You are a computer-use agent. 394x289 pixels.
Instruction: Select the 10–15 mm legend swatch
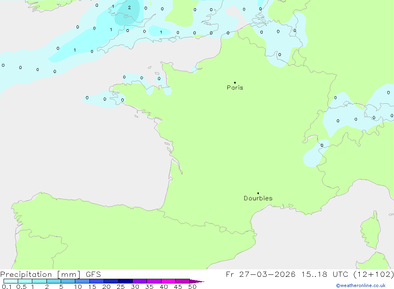pos(82,281)
